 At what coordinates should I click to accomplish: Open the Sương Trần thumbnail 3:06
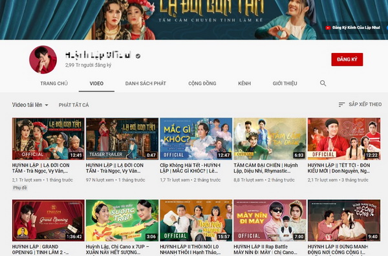[122, 220]
